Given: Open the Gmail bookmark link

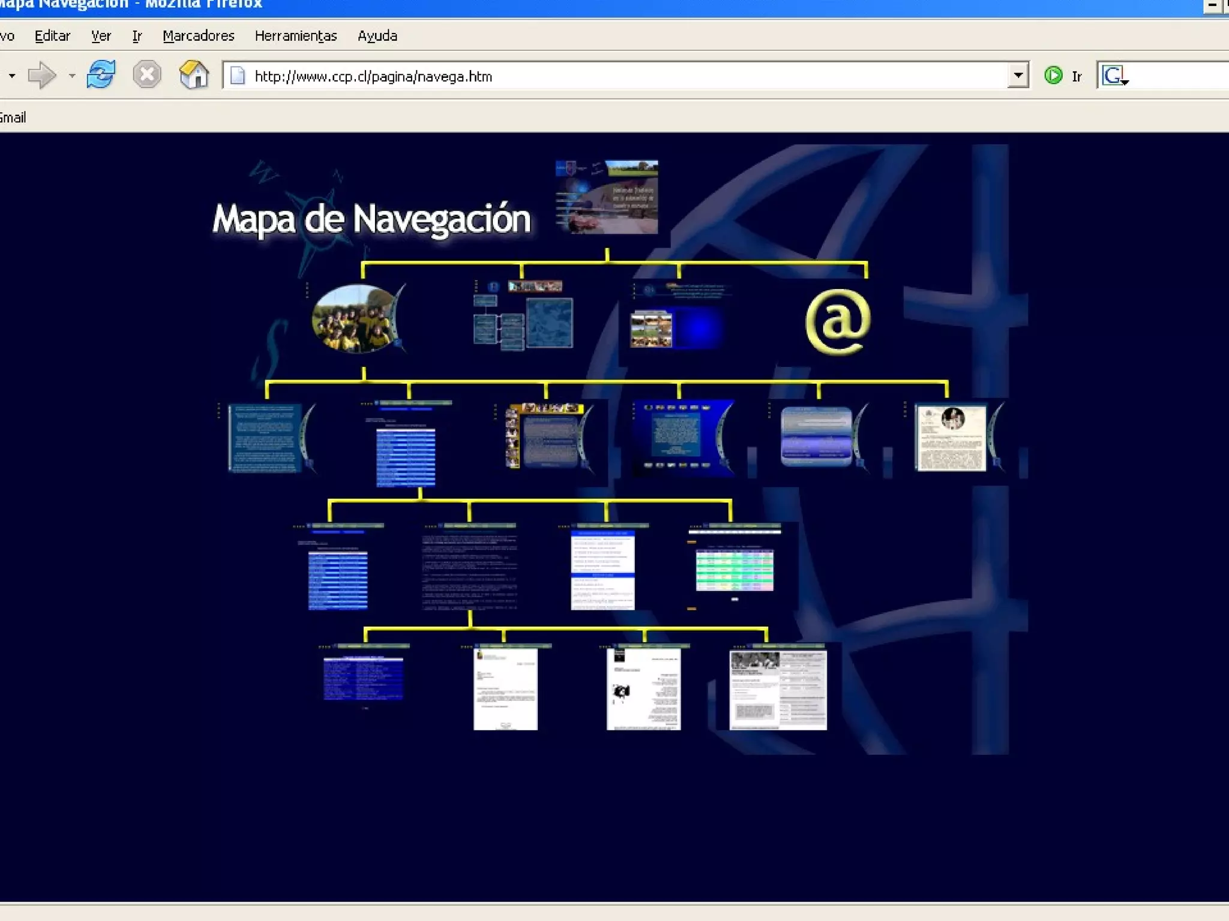Looking at the screenshot, I should (13, 118).
